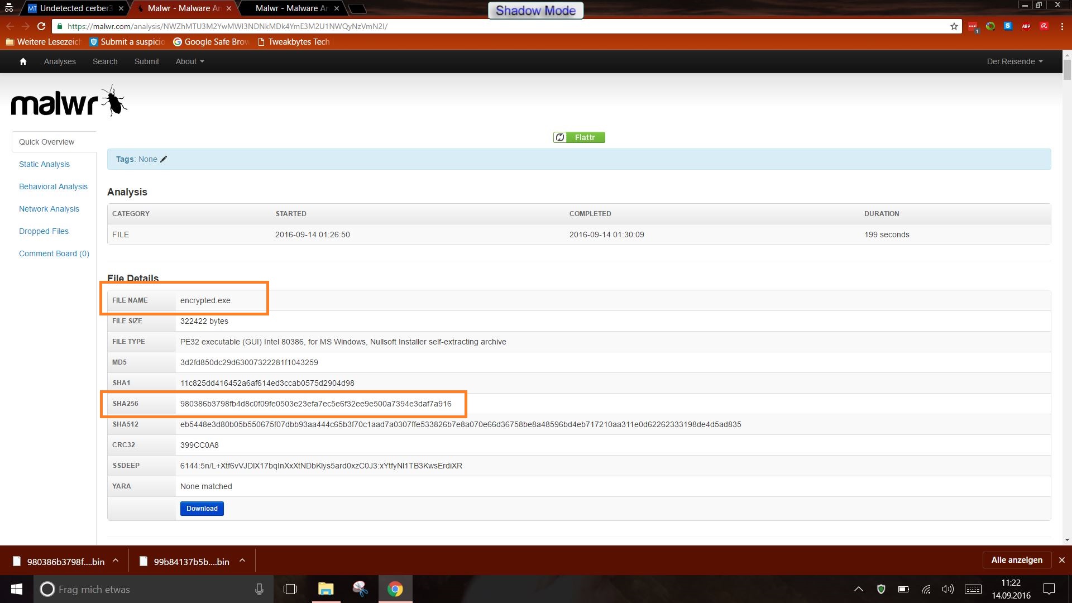Click the green Flattr button
This screenshot has width=1072, height=603.
point(579,137)
